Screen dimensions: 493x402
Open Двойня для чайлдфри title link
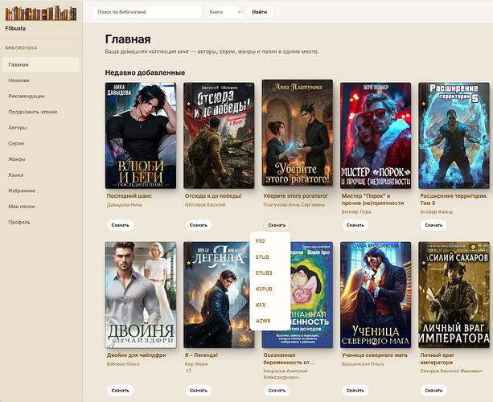[x=136, y=355]
